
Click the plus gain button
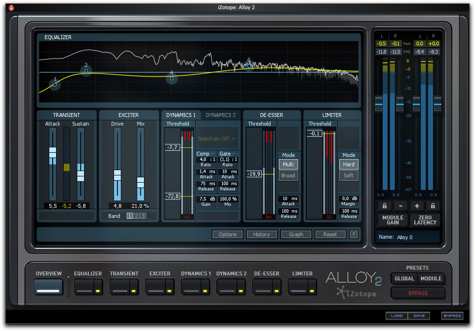417,206
